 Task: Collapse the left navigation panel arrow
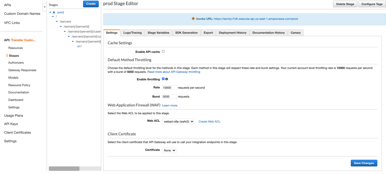tap(45, 7)
